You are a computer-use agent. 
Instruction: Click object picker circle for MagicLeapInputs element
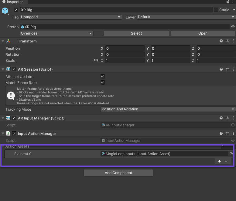click(x=231, y=154)
